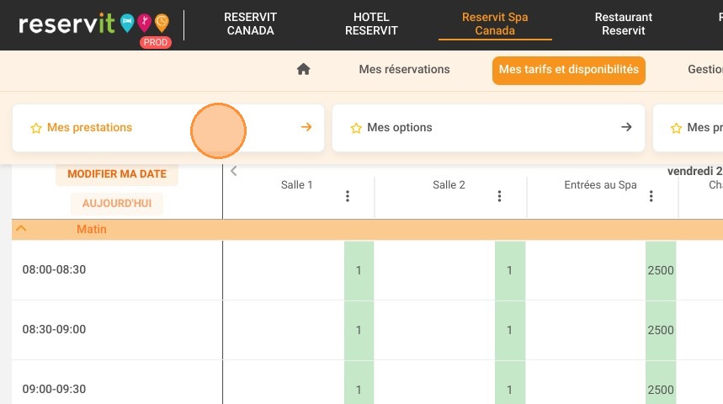
Task: Click the 08:30-09:00 time slot label
Action: click(x=54, y=329)
